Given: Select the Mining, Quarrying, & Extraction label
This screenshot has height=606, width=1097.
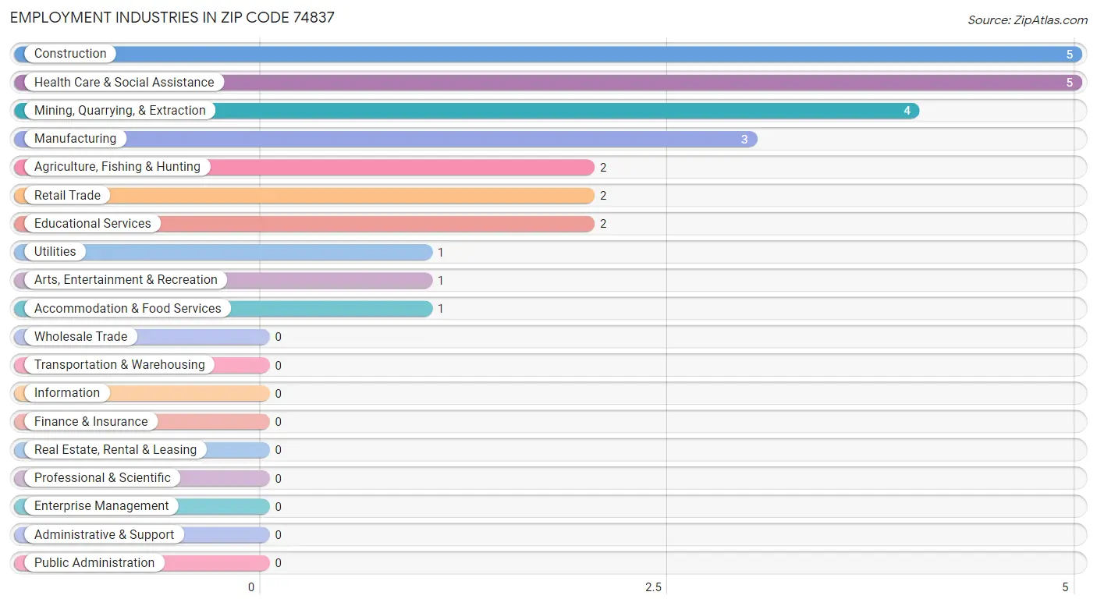Looking at the screenshot, I should (120, 110).
